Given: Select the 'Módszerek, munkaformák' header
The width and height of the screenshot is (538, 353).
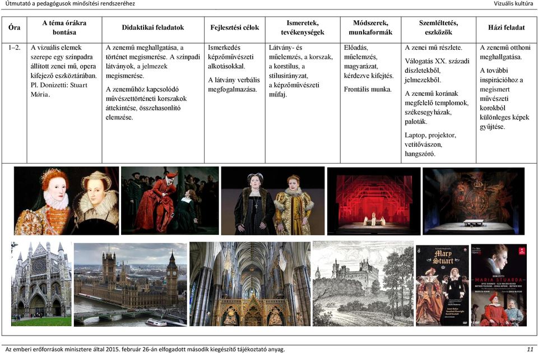Looking at the screenshot, I should [x=370, y=27].
